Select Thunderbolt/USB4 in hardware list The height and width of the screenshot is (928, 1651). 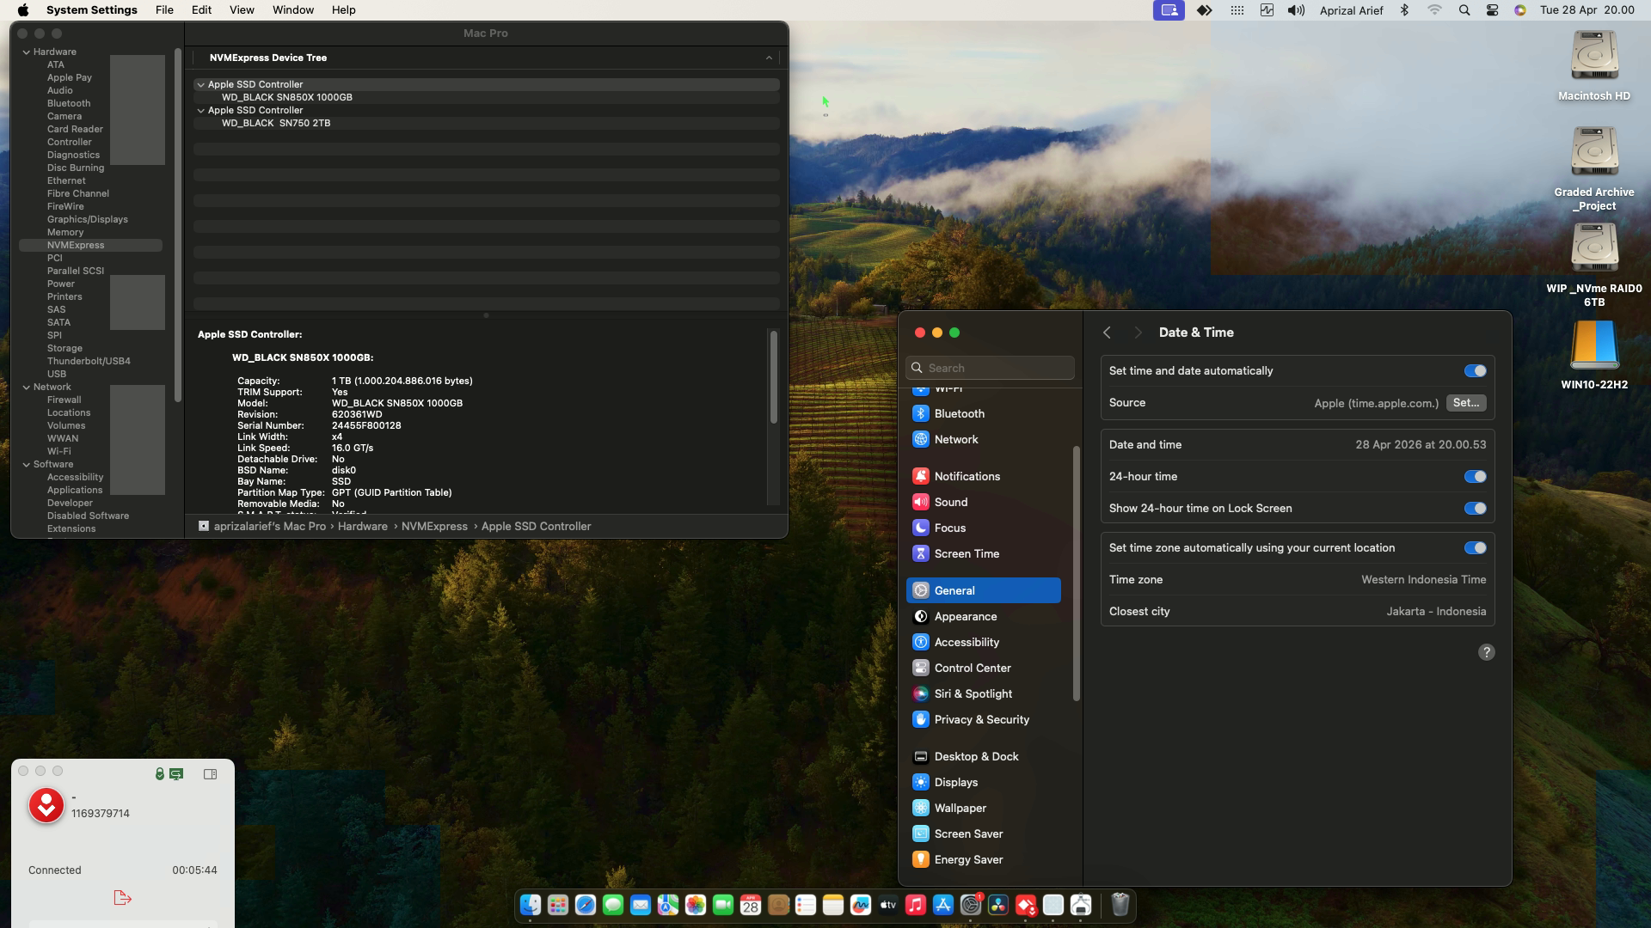(89, 362)
